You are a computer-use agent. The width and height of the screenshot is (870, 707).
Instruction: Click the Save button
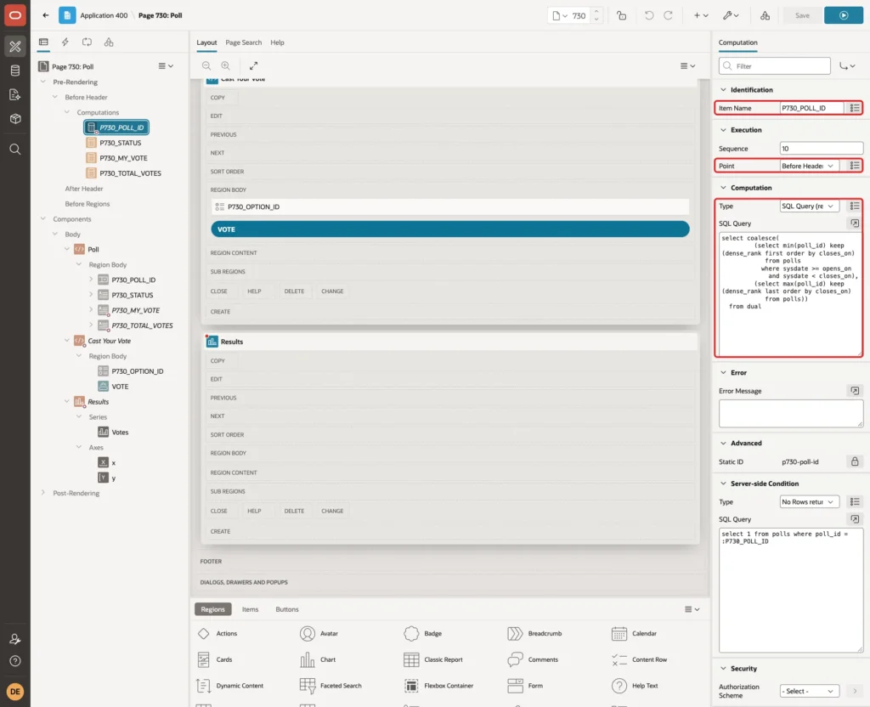coord(802,15)
